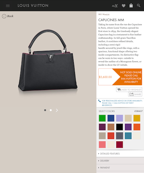This screenshot has width=144, height=173.
Task: Choose the cobalt blue color swatch
Action: tap(111, 118)
